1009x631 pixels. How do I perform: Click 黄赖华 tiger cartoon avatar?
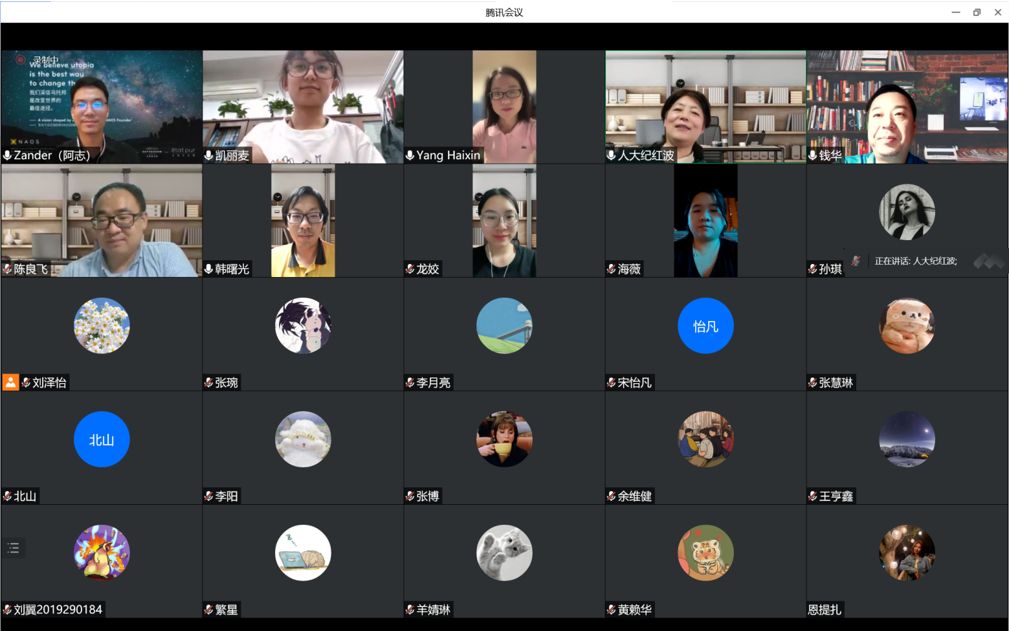pyautogui.click(x=705, y=553)
